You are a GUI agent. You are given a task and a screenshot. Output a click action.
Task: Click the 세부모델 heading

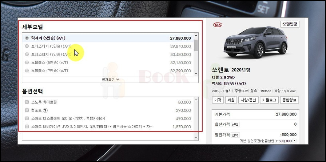point(32,27)
